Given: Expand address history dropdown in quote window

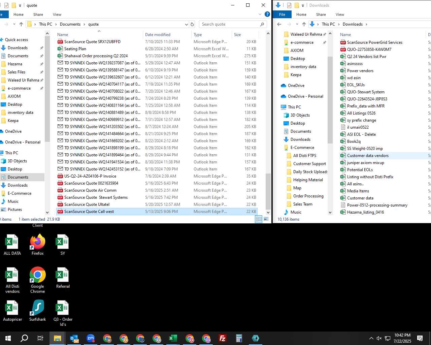Looking at the screenshot, I should coord(186,24).
